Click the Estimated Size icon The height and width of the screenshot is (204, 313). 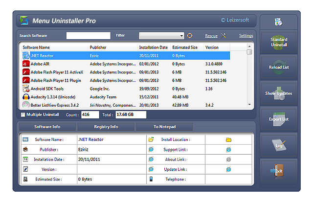pyautogui.click(x=25, y=179)
